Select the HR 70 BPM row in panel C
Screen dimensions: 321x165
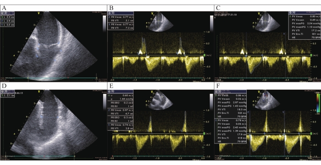coord(304,37)
